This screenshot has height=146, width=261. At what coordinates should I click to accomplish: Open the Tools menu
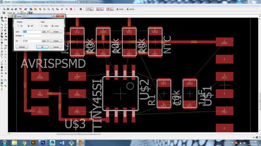(28, 5)
